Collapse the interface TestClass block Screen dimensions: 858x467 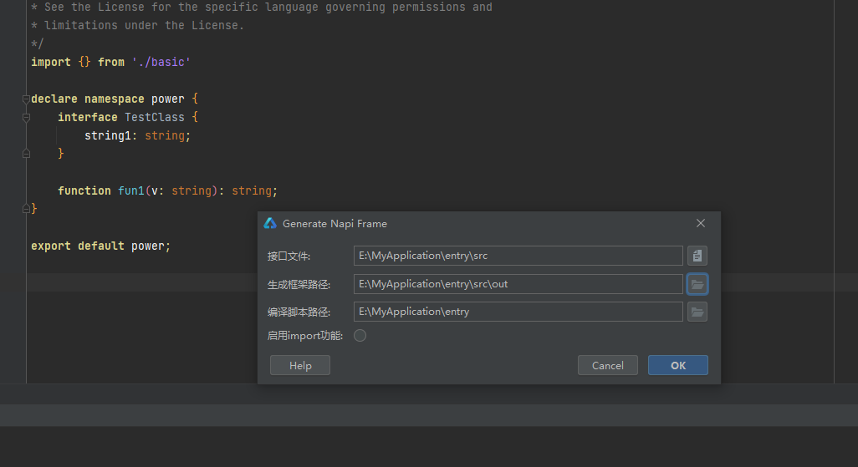click(x=26, y=117)
